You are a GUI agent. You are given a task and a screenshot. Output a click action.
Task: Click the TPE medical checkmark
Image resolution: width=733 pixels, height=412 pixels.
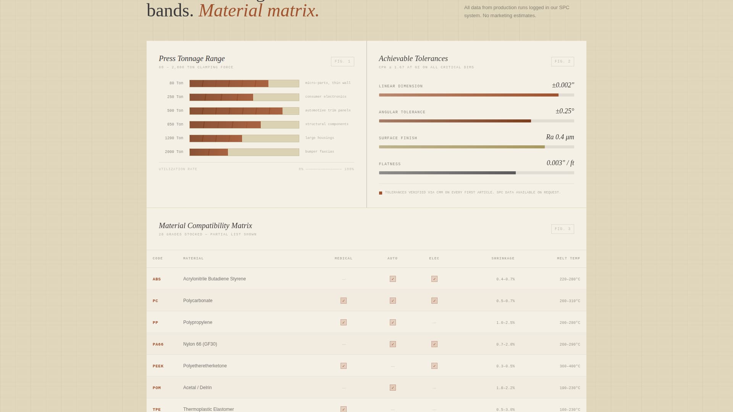pos(344,409)
